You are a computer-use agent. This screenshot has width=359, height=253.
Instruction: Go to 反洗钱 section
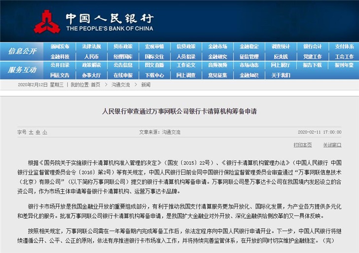pos(281,57)
